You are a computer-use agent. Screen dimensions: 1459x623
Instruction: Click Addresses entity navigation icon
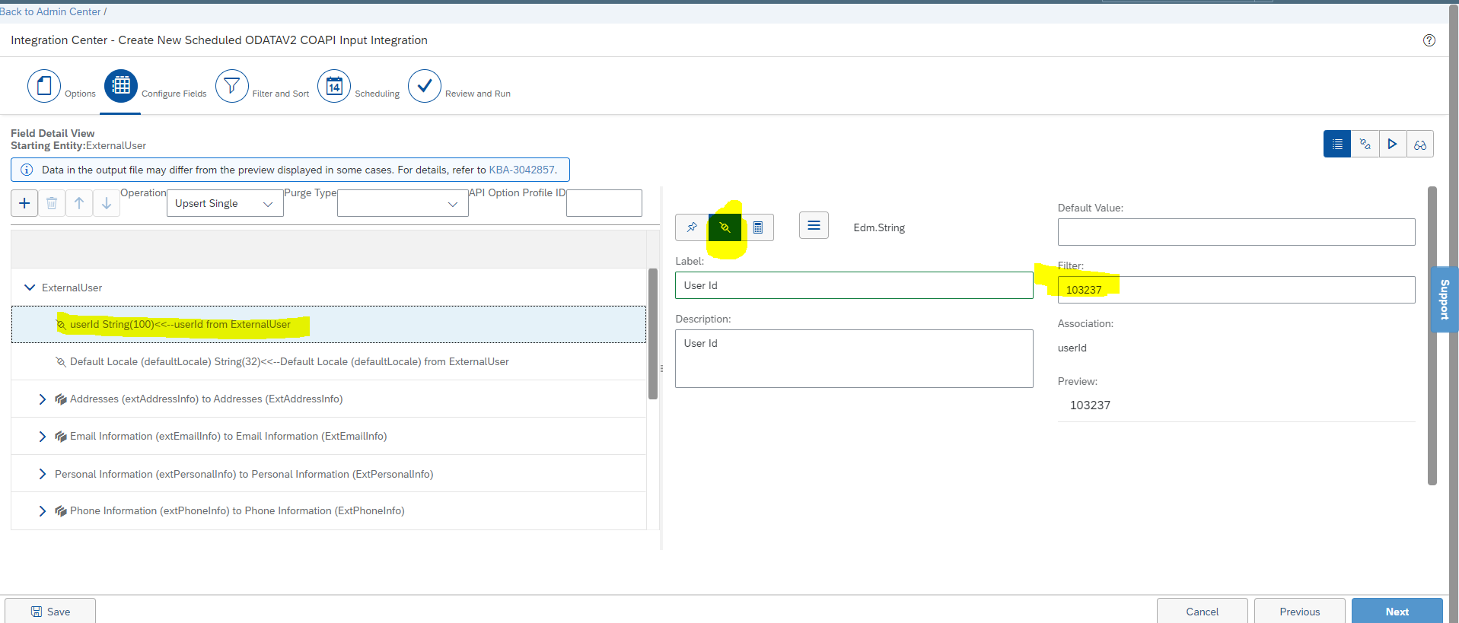point(61,399)
